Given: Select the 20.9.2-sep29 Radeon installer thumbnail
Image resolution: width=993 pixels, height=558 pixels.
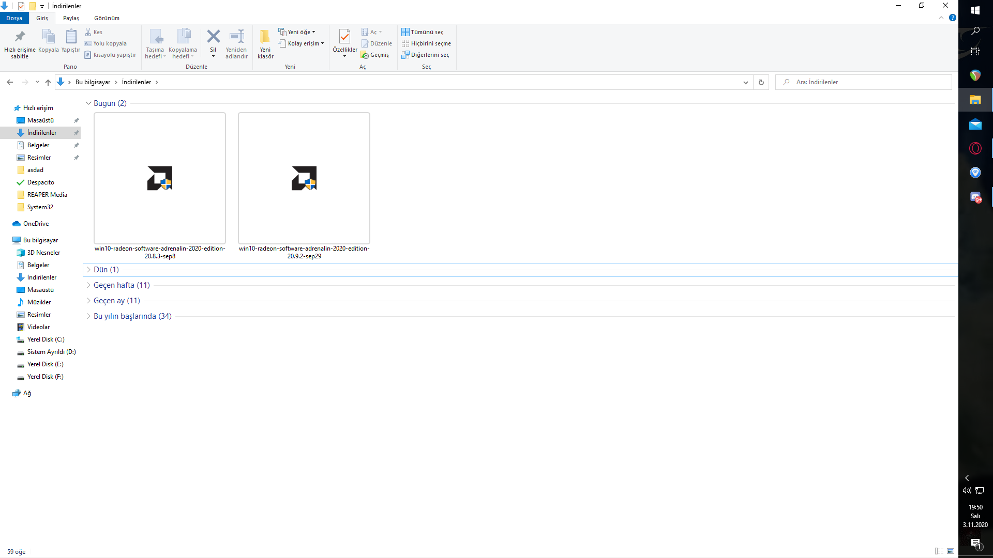Looking at the screenshot, I should tap(304, 178).
